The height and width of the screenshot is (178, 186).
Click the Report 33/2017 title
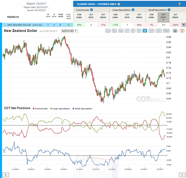[37, 4]
